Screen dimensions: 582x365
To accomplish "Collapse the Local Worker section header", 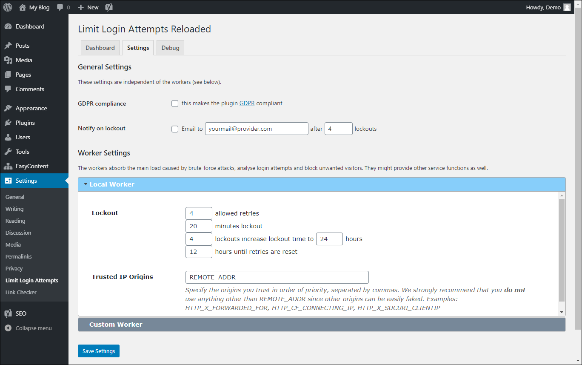I will coord(322,184).
